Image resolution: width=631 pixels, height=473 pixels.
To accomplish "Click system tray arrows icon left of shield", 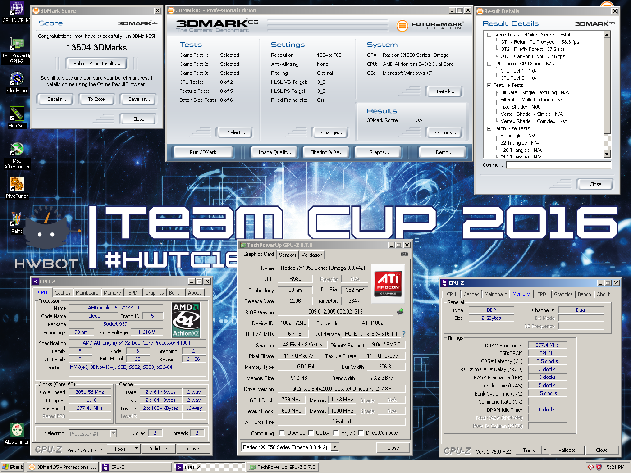I will [x=591, y=467].
